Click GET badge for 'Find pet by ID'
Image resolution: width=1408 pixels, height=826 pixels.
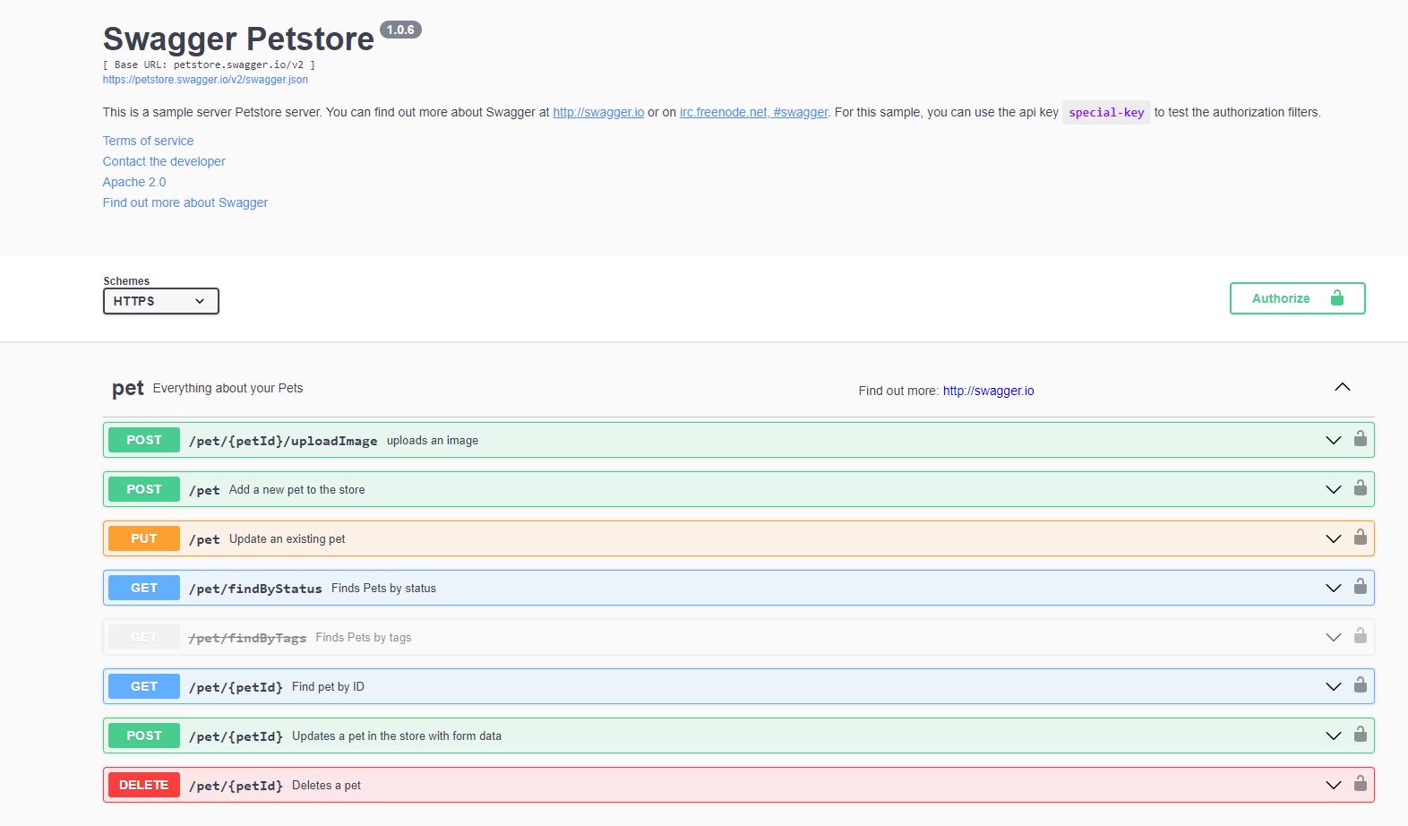(144, 686)
